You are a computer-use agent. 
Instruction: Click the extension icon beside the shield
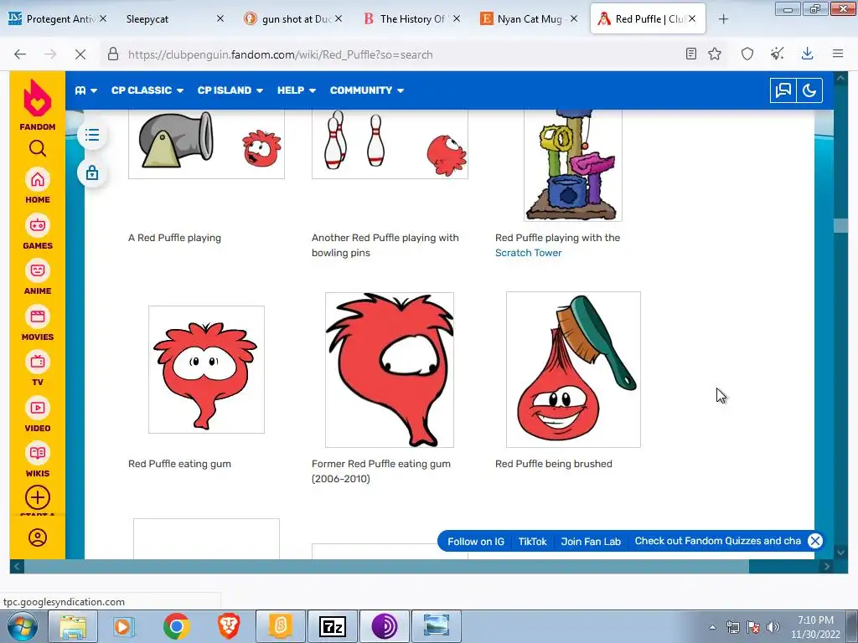point(777,54)
